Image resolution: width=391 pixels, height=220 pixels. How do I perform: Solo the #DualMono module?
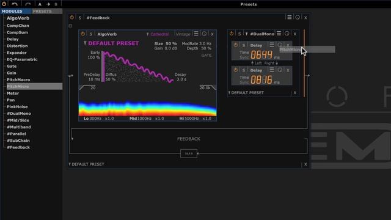[239, 34]
